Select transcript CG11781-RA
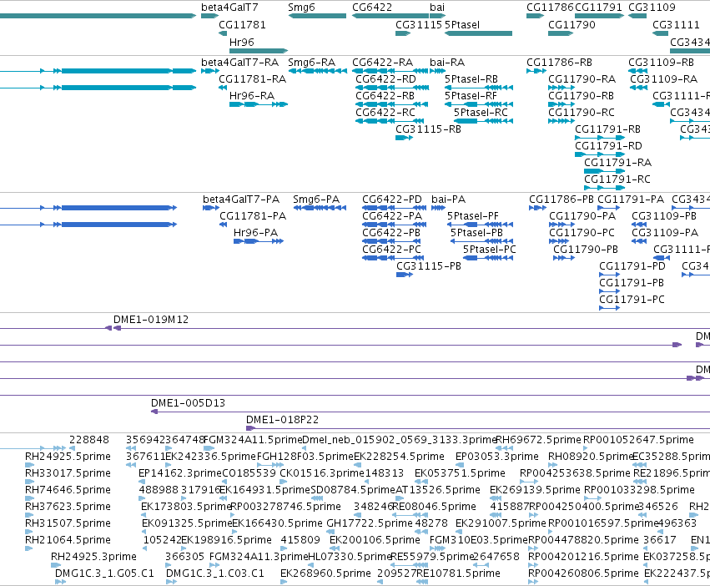 pyautogui.click(x=252, y=79)
